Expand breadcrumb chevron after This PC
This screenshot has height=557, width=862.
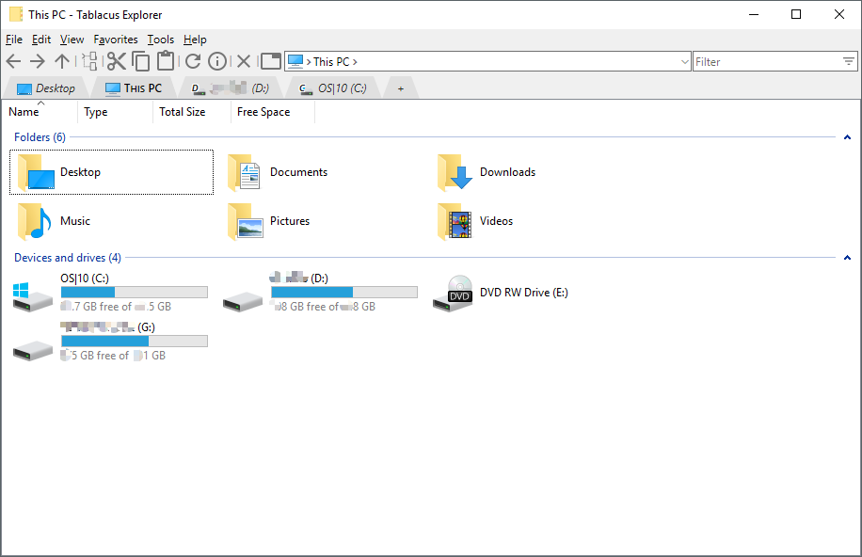(x=355, y=62)
